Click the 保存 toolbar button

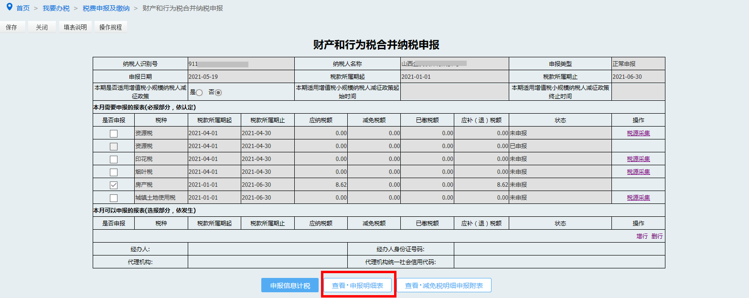(x=11, y=27)
